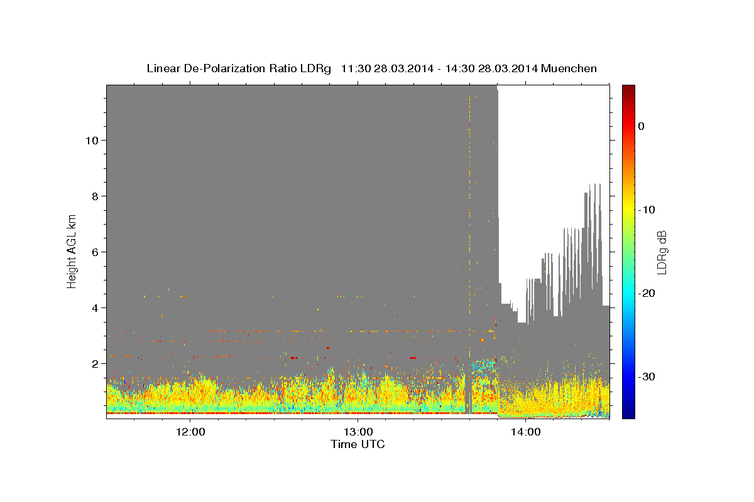754x502 pixels.
Task: Click the colorbar value -10
Action: tap(646, 210)
